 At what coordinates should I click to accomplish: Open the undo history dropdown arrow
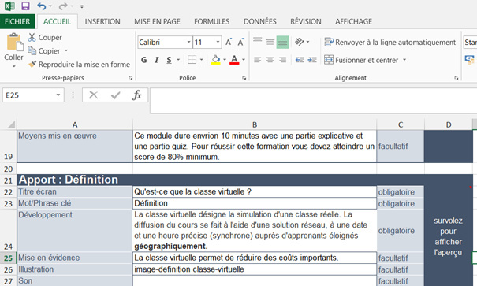click(x=50, y=6)
